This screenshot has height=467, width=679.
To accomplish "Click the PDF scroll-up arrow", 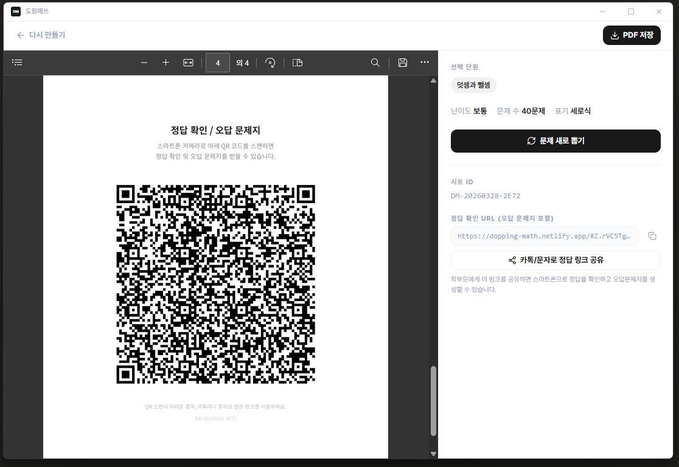I will click(x=433, y=81).
